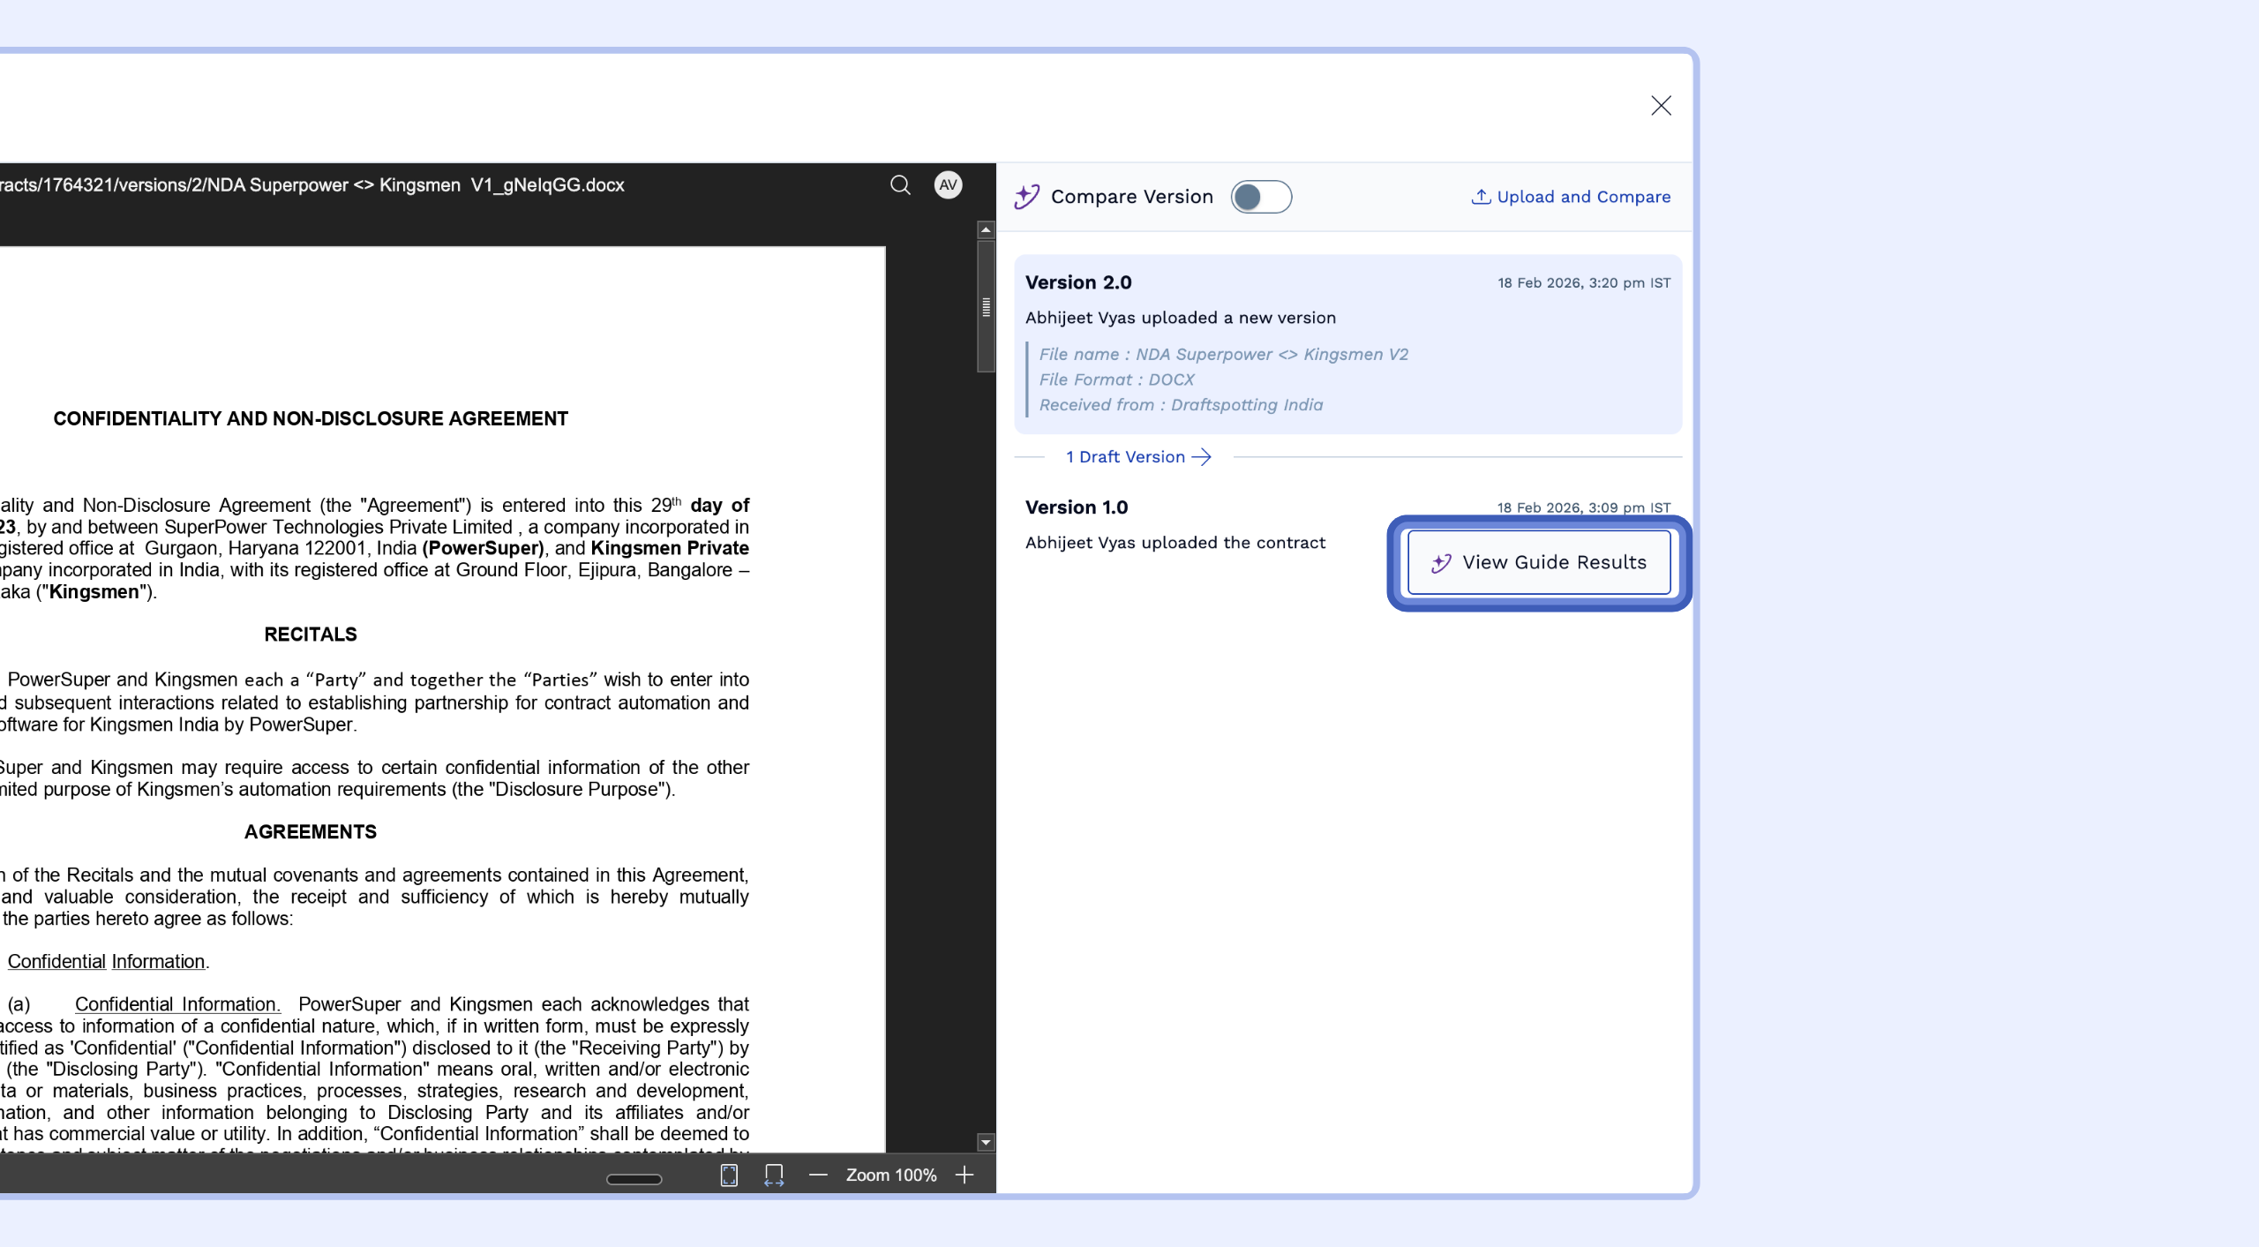Zoom in with the plus icon
Viewport: 2259px width, 1247px height.
tap(964, 1176)
